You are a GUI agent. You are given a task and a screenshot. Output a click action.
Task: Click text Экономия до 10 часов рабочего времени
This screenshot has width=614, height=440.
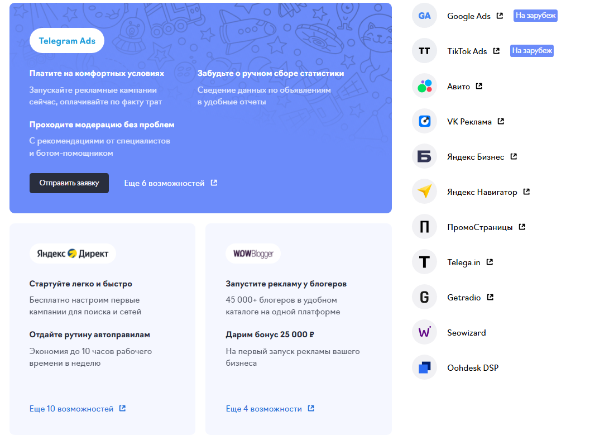point(90,357)
